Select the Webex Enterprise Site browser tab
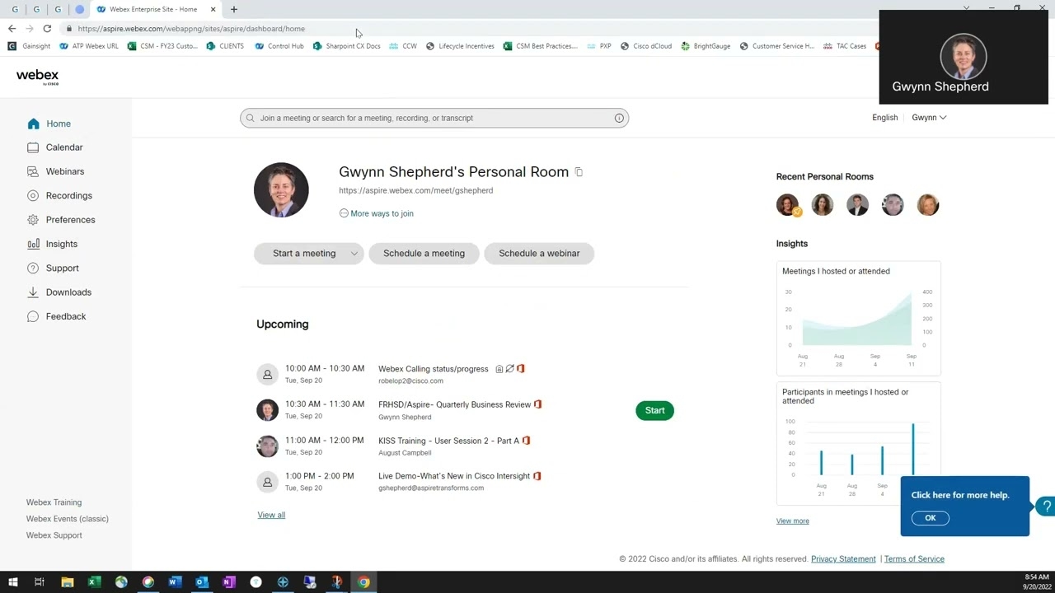Screen dimensions: 1055x593 click(155, 9)
